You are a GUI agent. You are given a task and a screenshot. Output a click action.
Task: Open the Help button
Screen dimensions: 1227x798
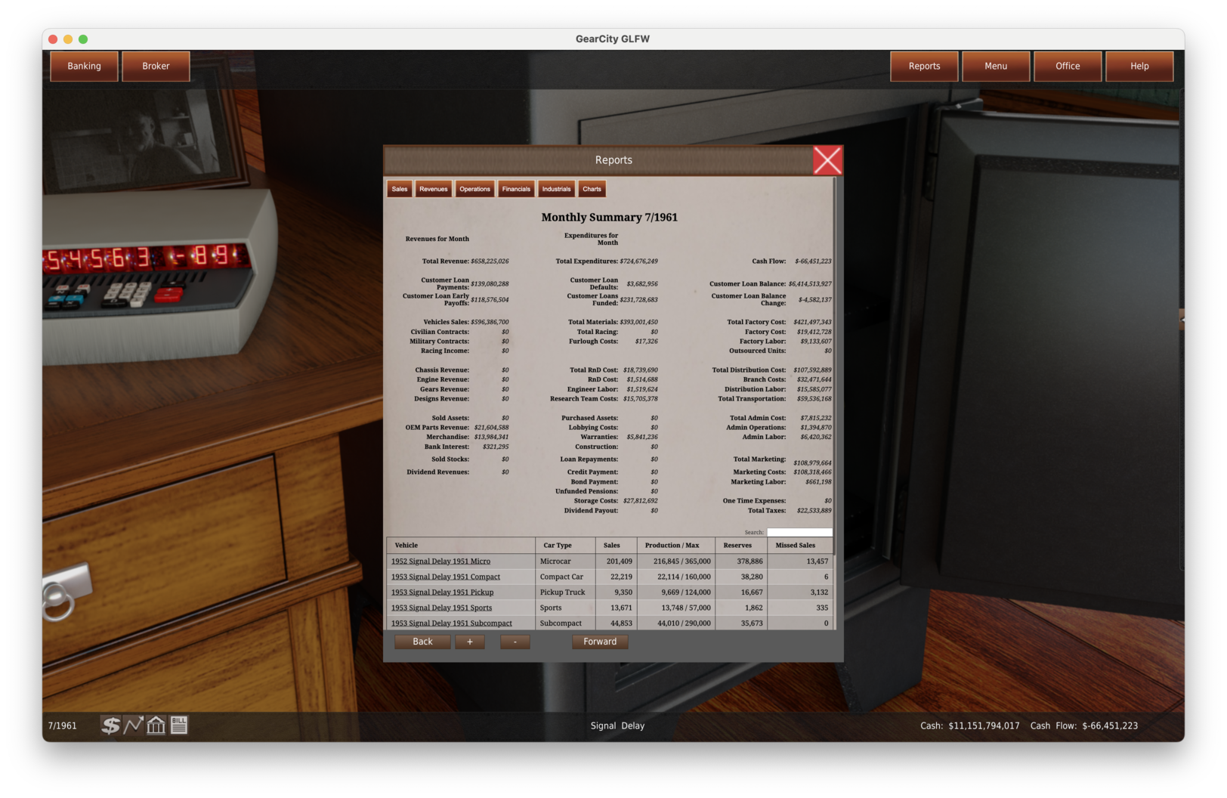(1139, 66)
